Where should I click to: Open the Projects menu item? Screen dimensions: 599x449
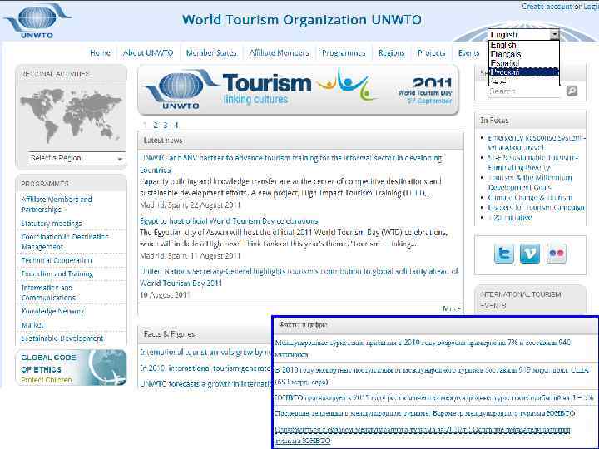pyautogui.click(x=431, y=52)
